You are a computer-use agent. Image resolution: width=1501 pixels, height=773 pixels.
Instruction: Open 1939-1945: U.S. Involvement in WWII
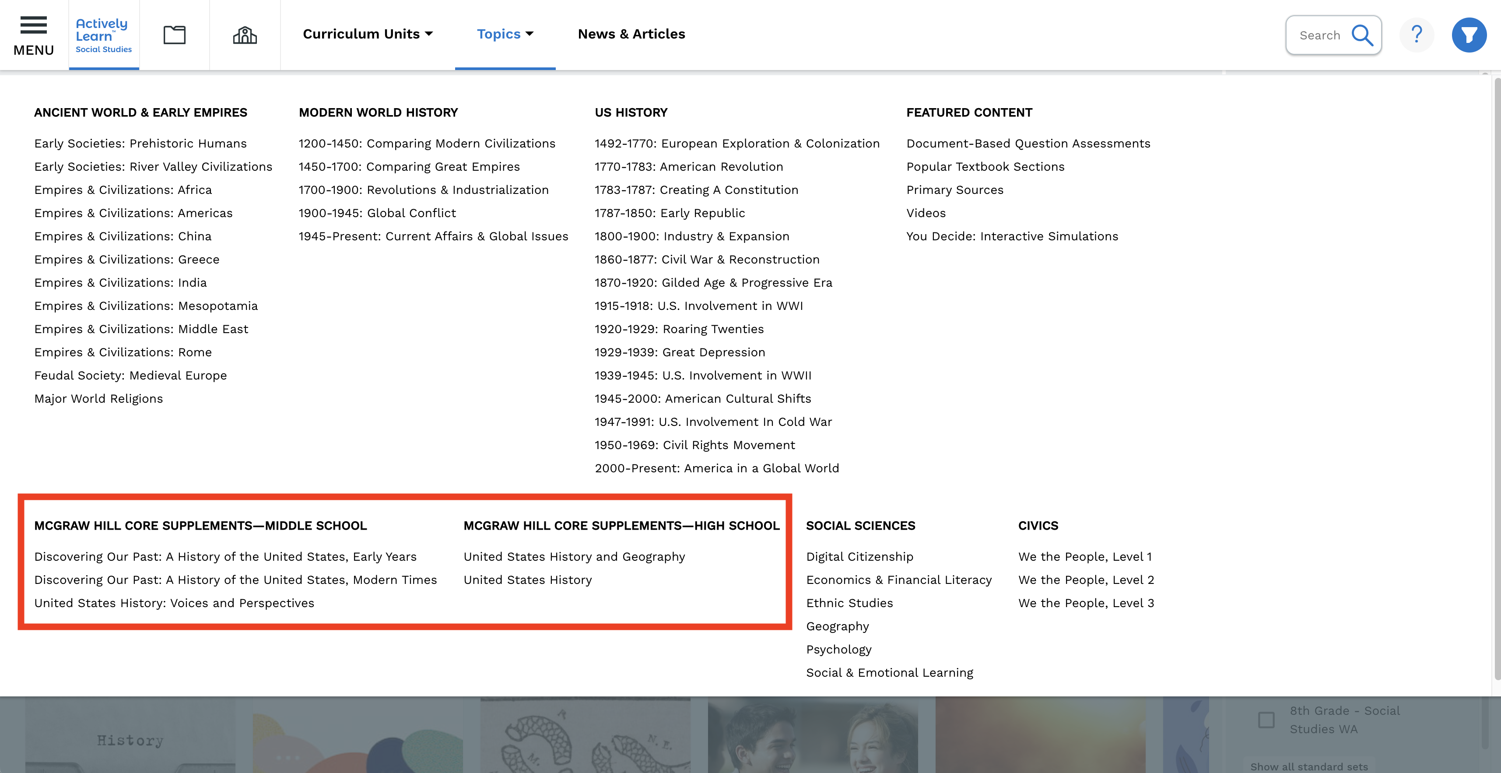[x=703, y=376]
